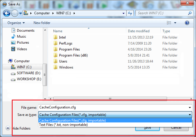
Task: Open Help with the blue question icon
Action: [187, 23]
